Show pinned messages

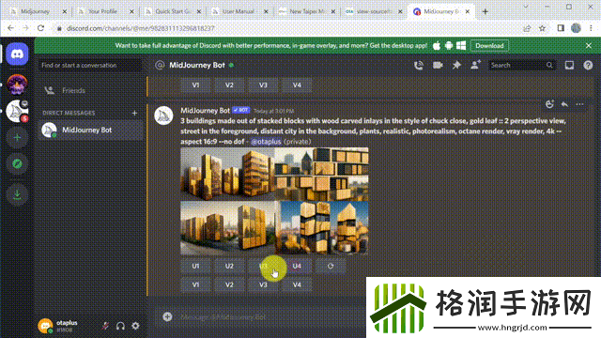tap(456, 65)
